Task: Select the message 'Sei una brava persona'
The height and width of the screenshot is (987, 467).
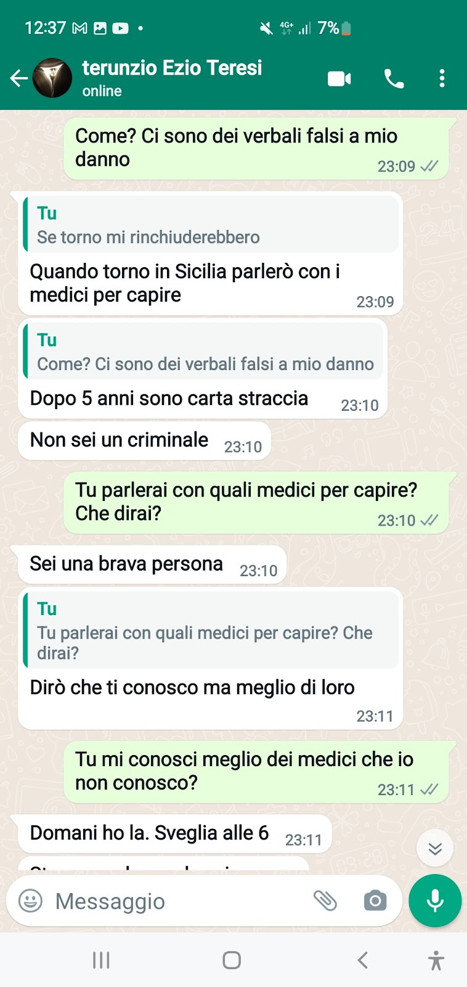Action: (152, 564)
